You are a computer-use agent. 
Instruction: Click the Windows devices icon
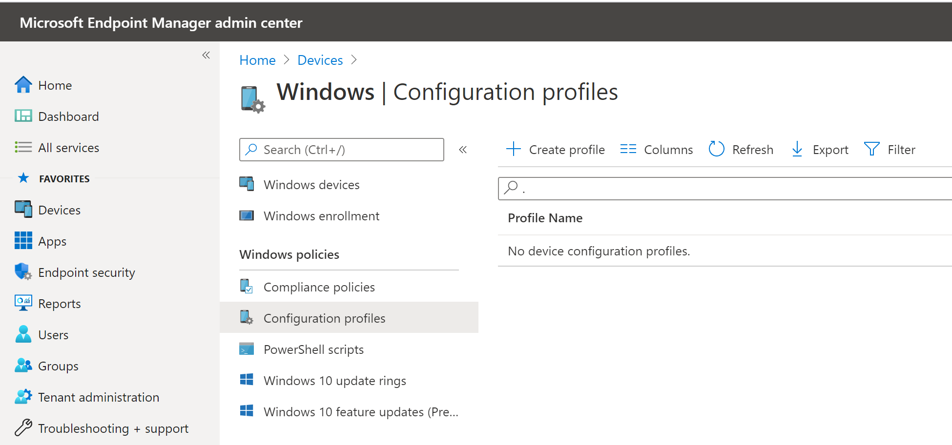(247, 184)
